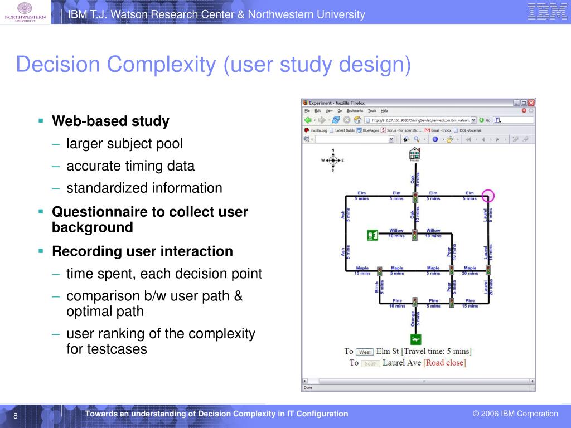The width and height of the screenshot is (571, 428).
Task: Click the 'Done' status bar text
Action: (308, 388)
